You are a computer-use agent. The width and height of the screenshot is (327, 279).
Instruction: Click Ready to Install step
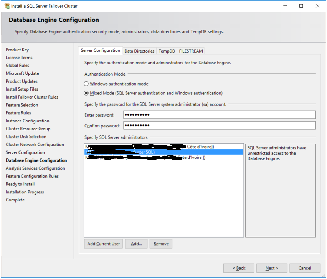coord(20,185)
